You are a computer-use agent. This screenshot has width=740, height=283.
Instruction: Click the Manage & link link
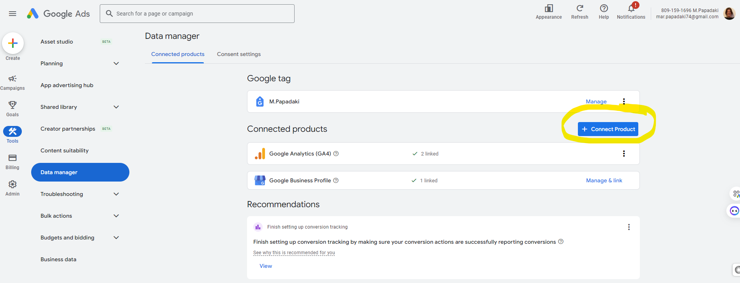click(x=604, y=180)
